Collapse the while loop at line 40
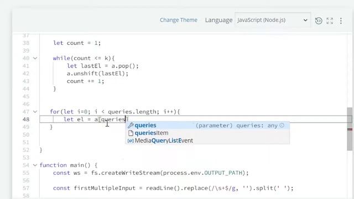Image resolution: width=354 pixels, height=199 pixels. [35, 58]
